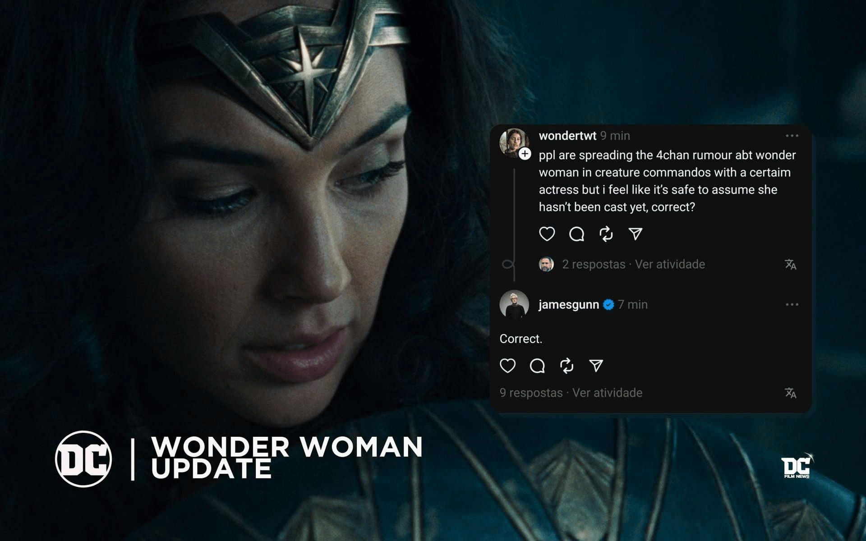Image resolution: width=866 pixels, height=541 pixels.
Task: Like jamesgunn's "Correct." reply
Action: click(507, 366)
